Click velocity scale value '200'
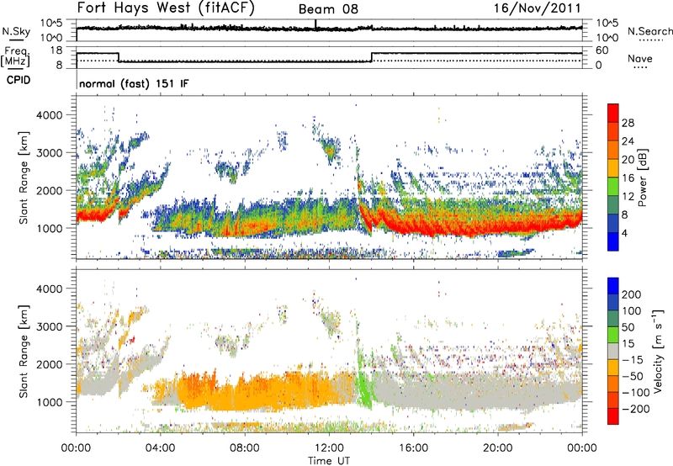The width and height of the screenshot is (673, 466). tap(632, 294)
